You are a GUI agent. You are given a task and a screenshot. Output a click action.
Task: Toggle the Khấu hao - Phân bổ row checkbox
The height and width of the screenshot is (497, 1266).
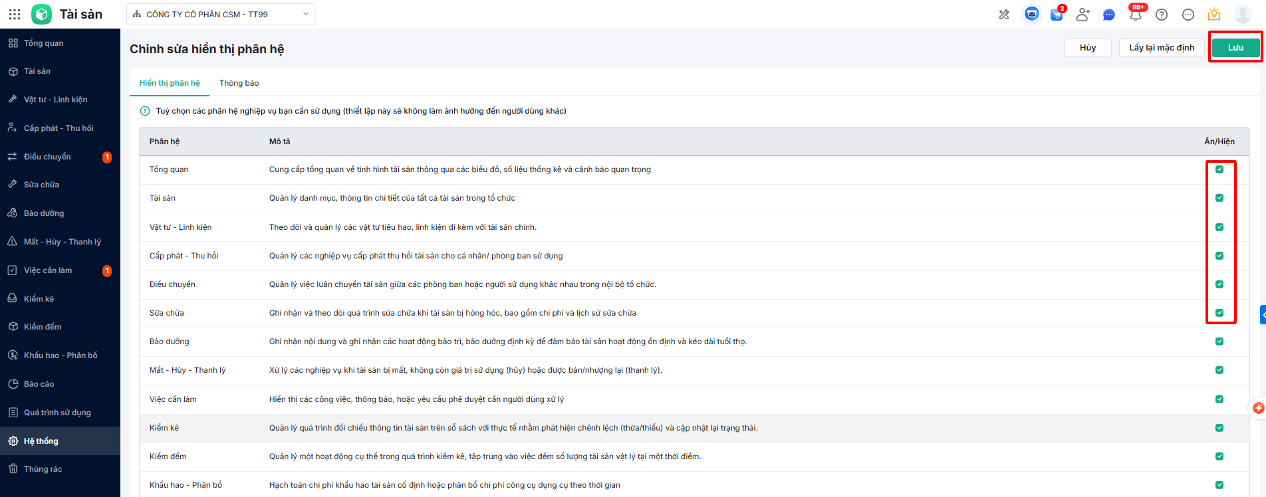click(x=1219, y=485)
